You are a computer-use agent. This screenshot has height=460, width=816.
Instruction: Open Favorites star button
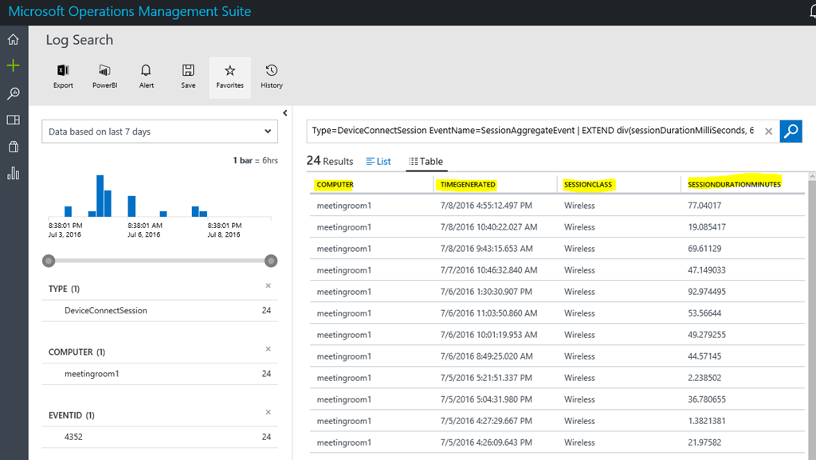[229, 77]
